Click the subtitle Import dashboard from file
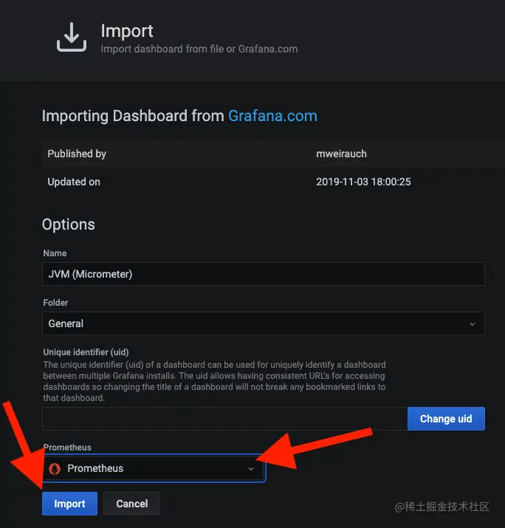Image resolution: width=505 pixels, height=528 pixels. tap(199, 49)
